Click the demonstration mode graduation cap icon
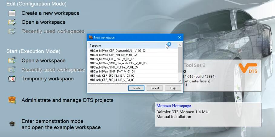This screenshot has width=275, height=137. pyautogui.click(x=12, y=124)
